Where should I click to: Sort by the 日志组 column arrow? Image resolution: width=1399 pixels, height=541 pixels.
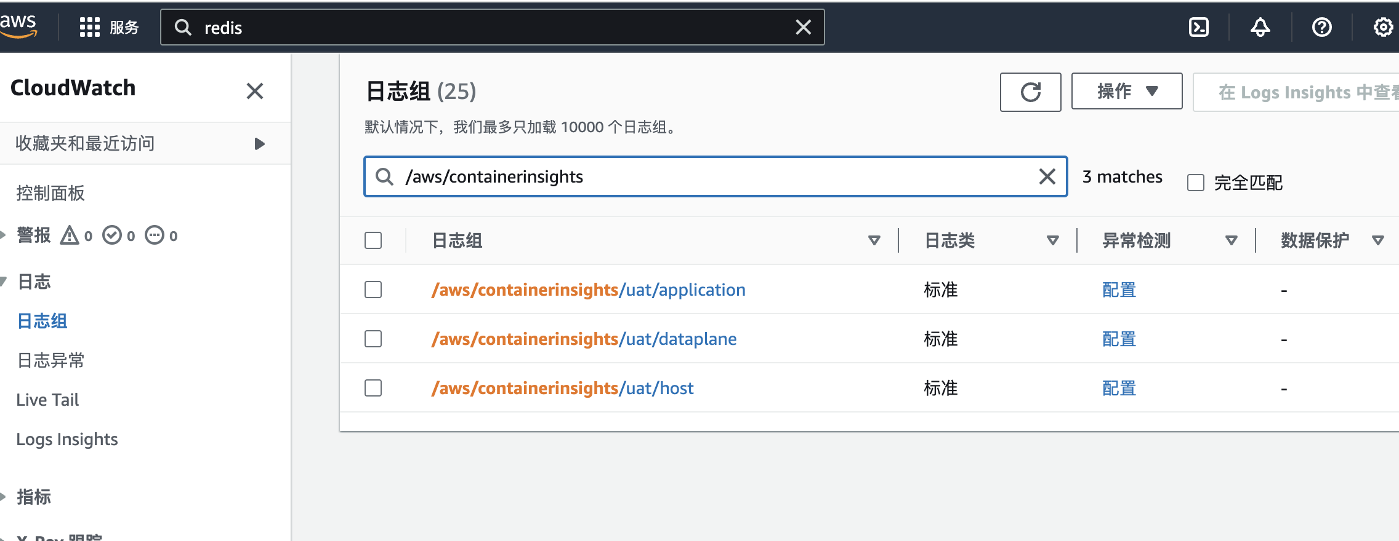pos(874,240)
